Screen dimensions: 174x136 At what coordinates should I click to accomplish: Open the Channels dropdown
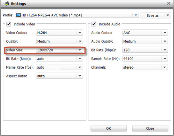(145, 67)
